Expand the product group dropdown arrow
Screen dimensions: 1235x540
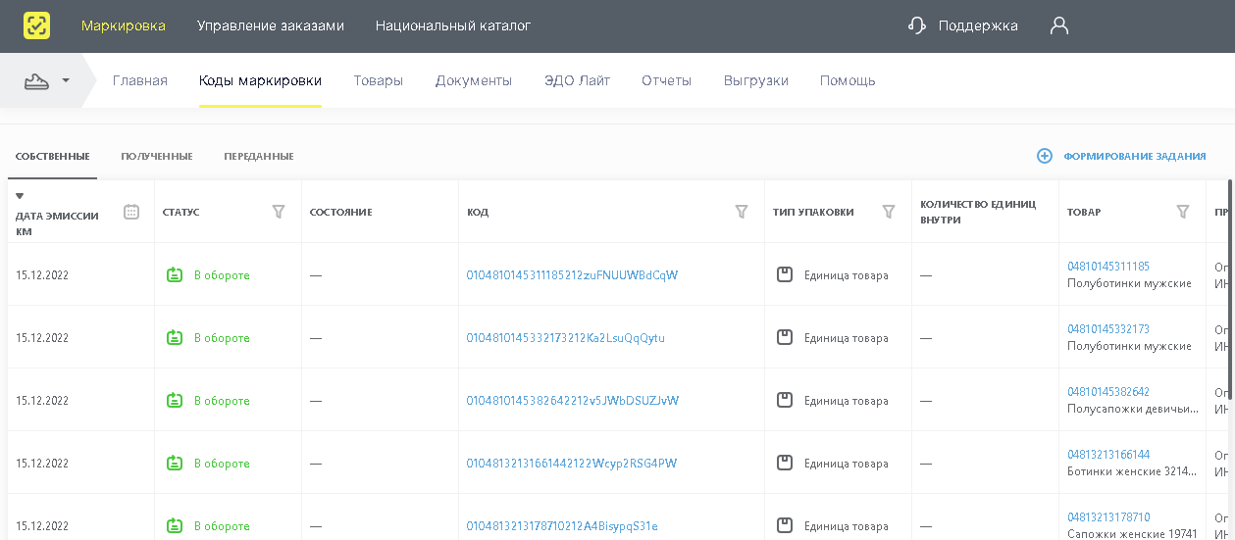pyautogui.click(x=66, y=80)
